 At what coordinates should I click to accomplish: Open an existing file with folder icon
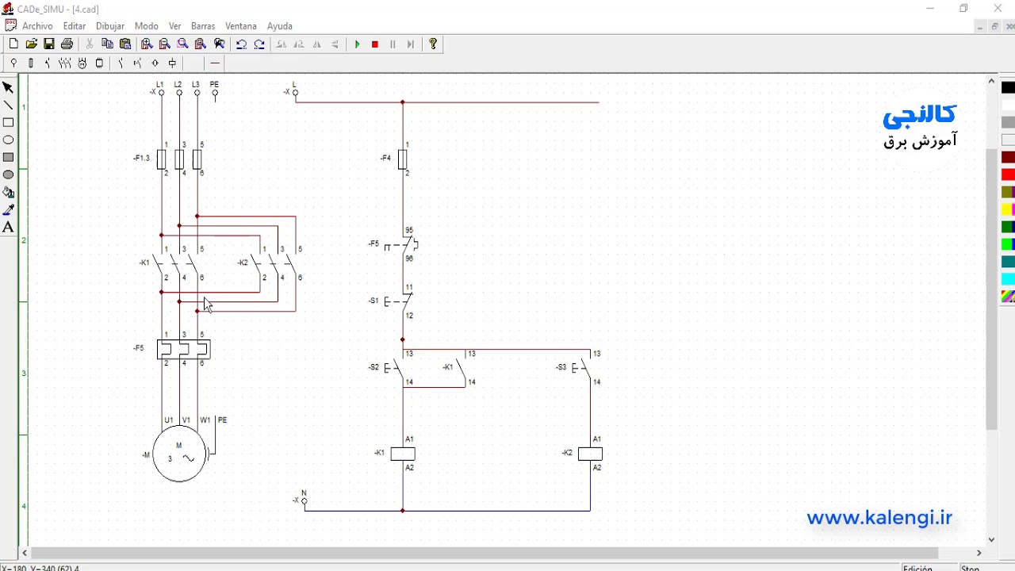(32, 44)
